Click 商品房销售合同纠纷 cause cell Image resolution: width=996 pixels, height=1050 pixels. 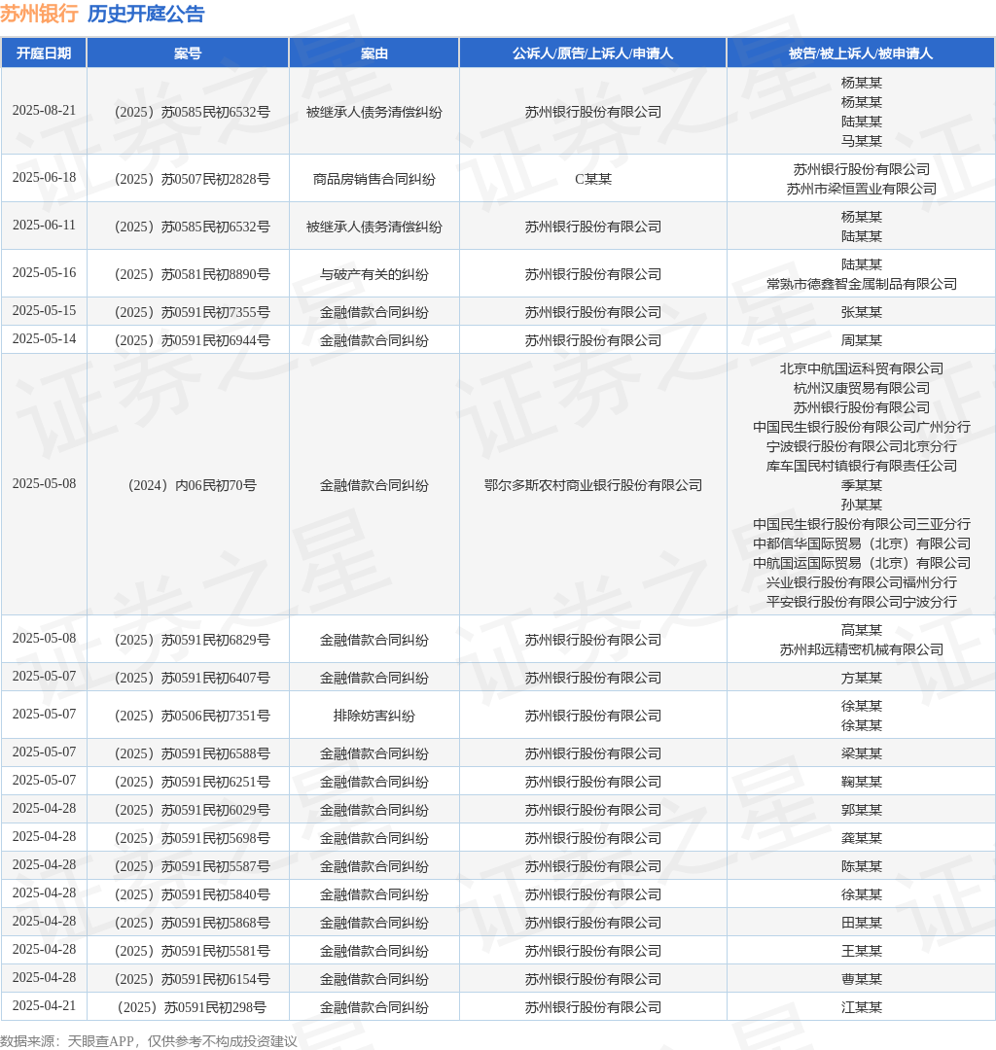pos(373,179)
